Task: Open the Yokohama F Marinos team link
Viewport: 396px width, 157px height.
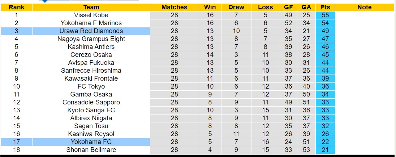Action: click(91, 23)
